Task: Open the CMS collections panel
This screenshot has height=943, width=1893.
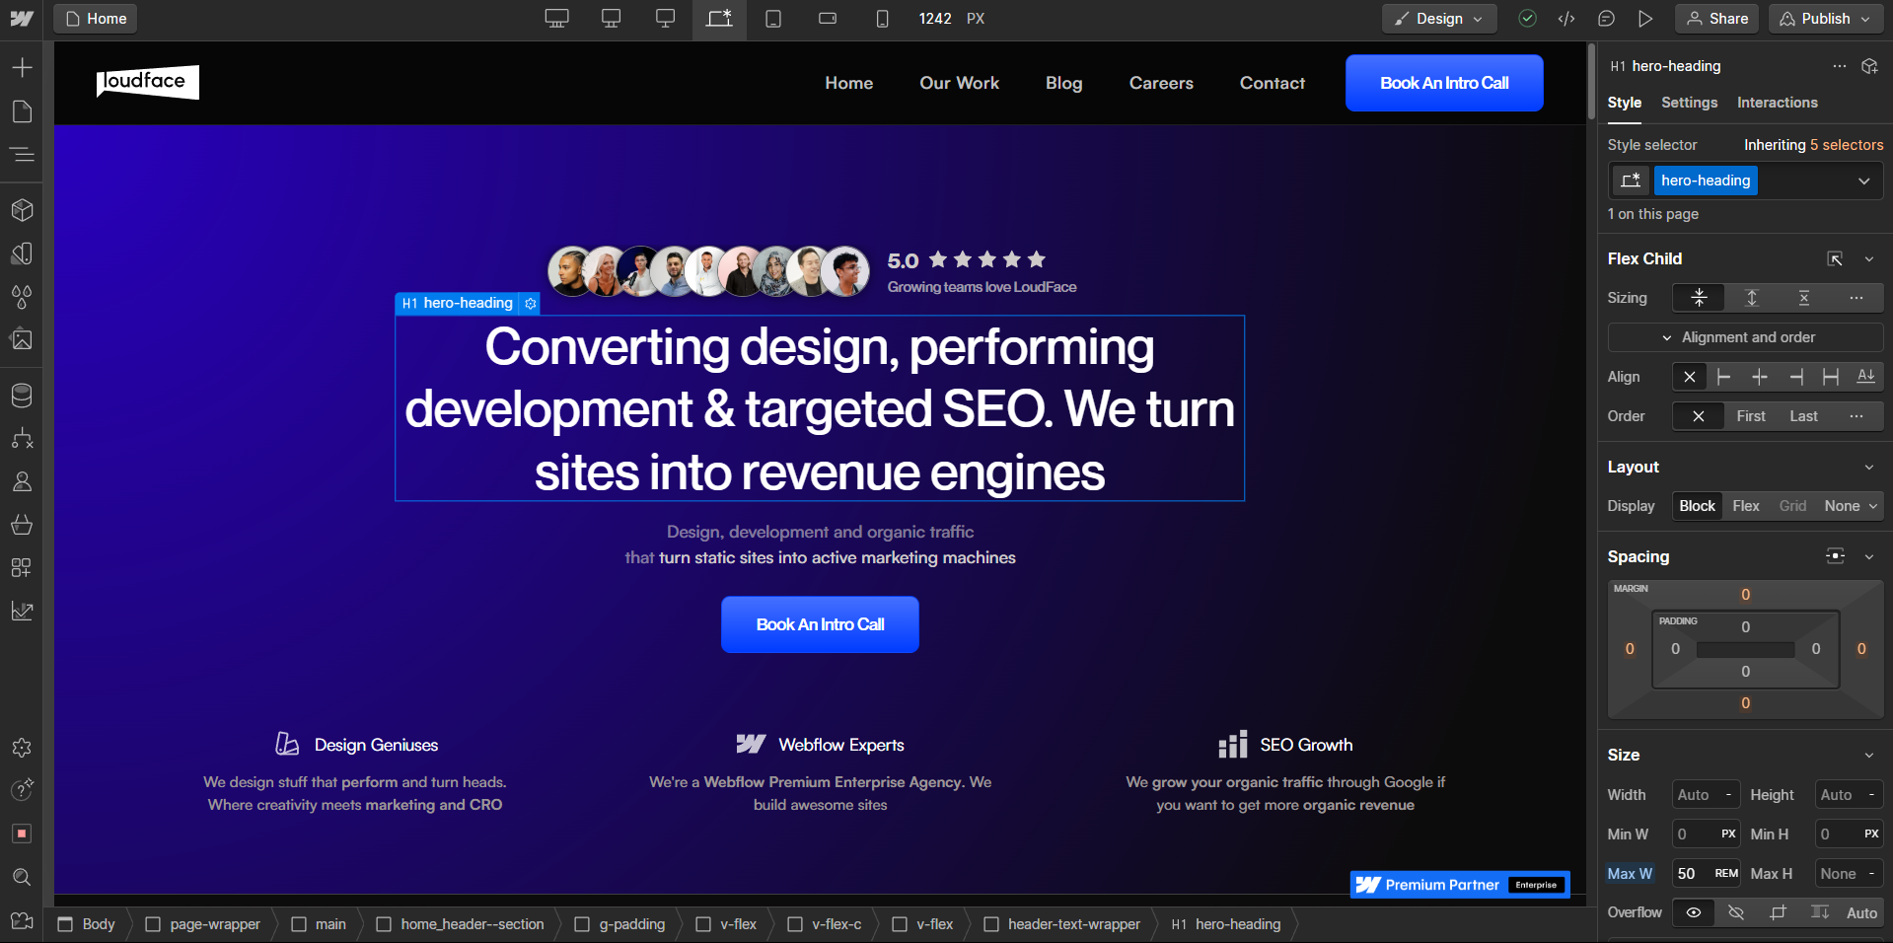Action: [22, 396]
